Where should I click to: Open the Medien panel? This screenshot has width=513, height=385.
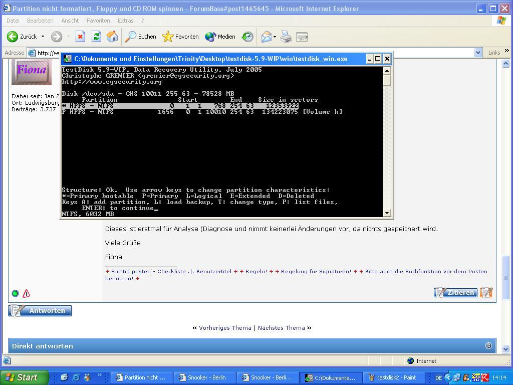(x=220, y=37)
